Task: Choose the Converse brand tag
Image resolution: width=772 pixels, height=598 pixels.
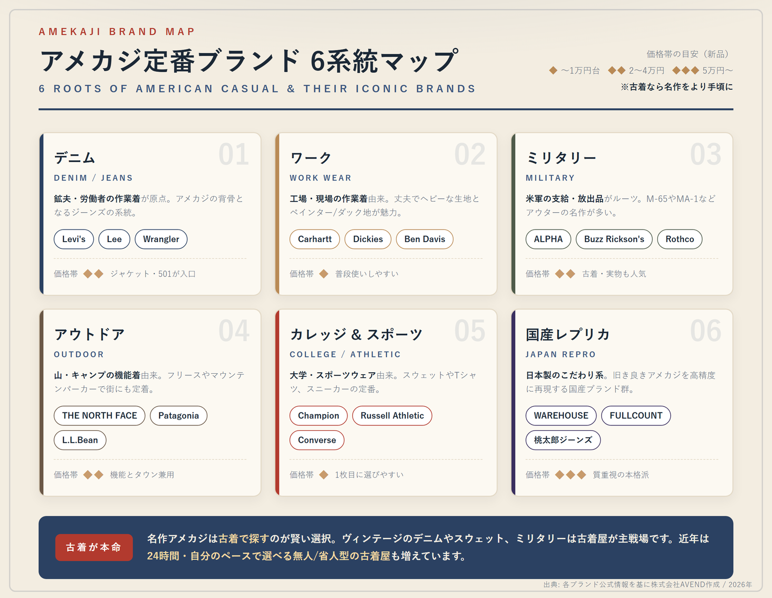Action: (x=317, y=440)
